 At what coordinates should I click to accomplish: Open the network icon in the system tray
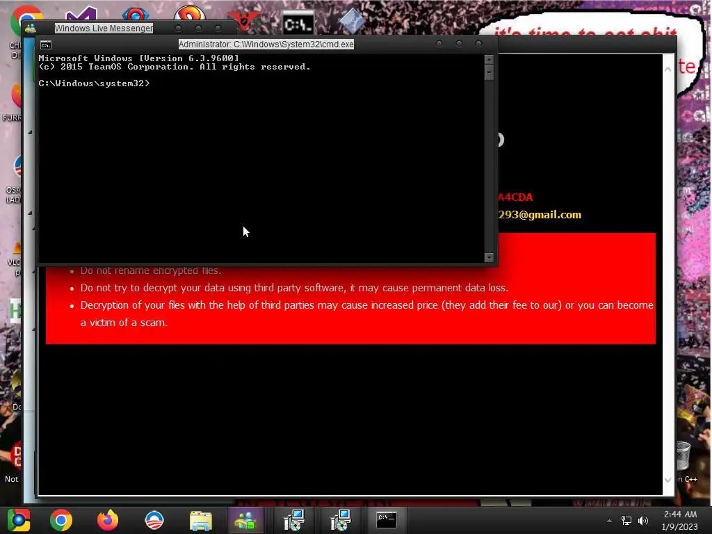click(x=626, y=521)
